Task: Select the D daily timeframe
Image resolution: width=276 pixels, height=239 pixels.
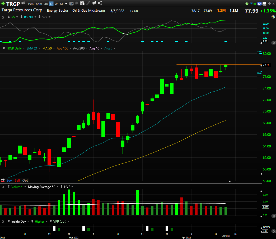Action: (x=51, y=4)
